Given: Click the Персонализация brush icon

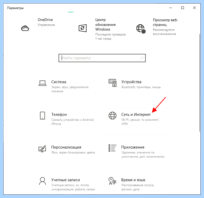Looking at the screenshot, I should [x=42, y=149].
